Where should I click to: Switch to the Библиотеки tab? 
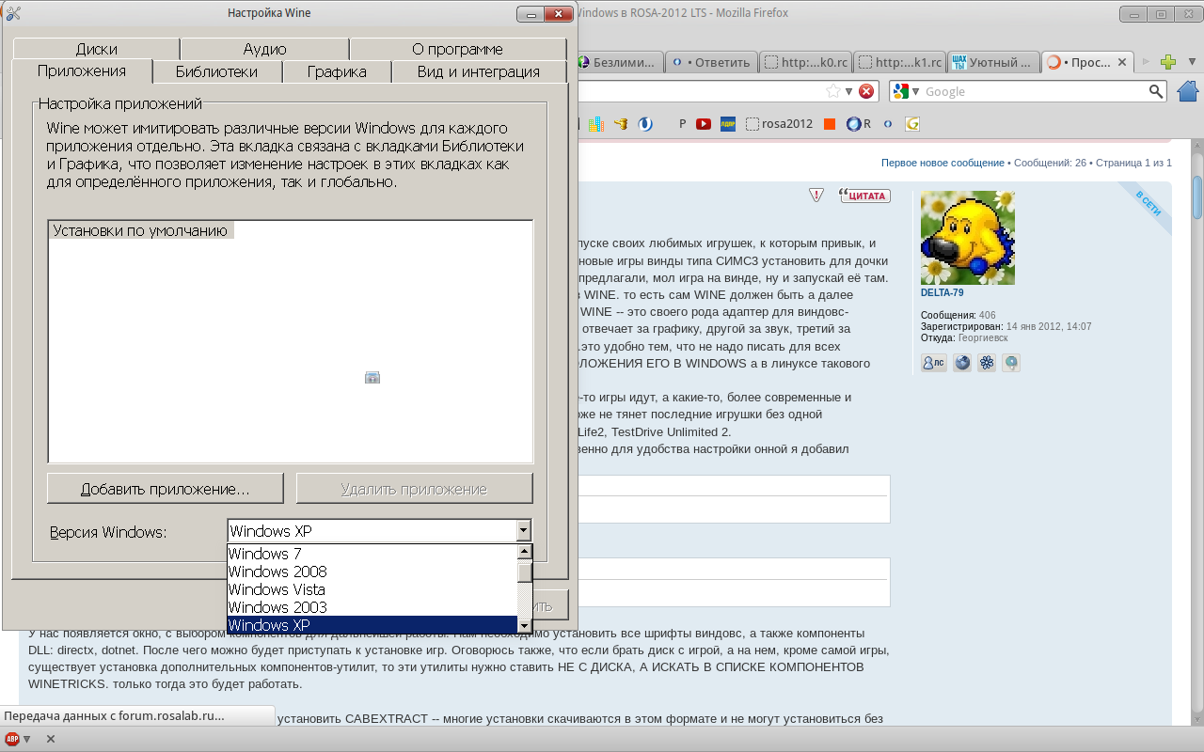(216, 71)
